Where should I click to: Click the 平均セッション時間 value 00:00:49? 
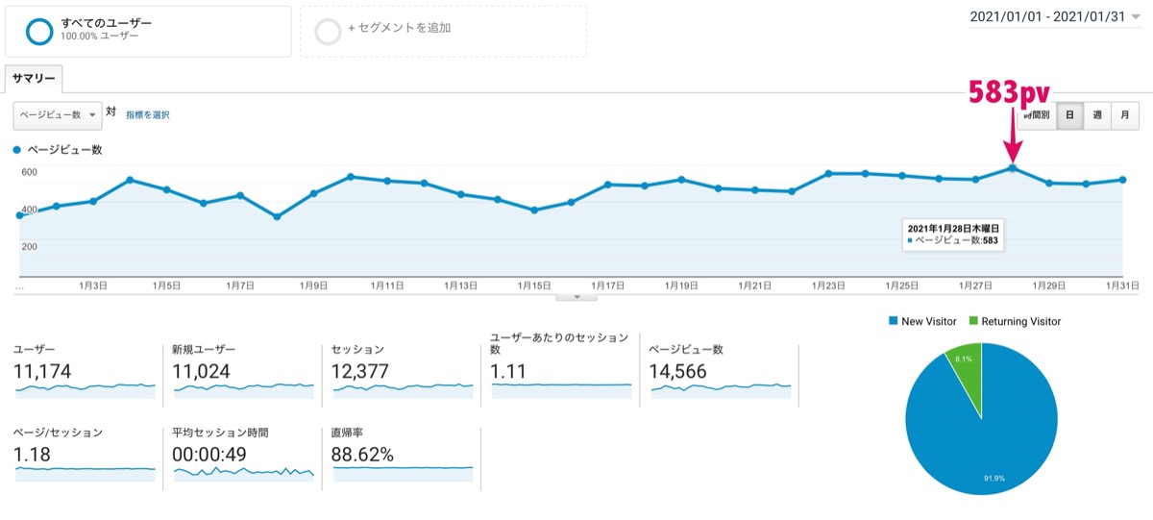point(211,455)
